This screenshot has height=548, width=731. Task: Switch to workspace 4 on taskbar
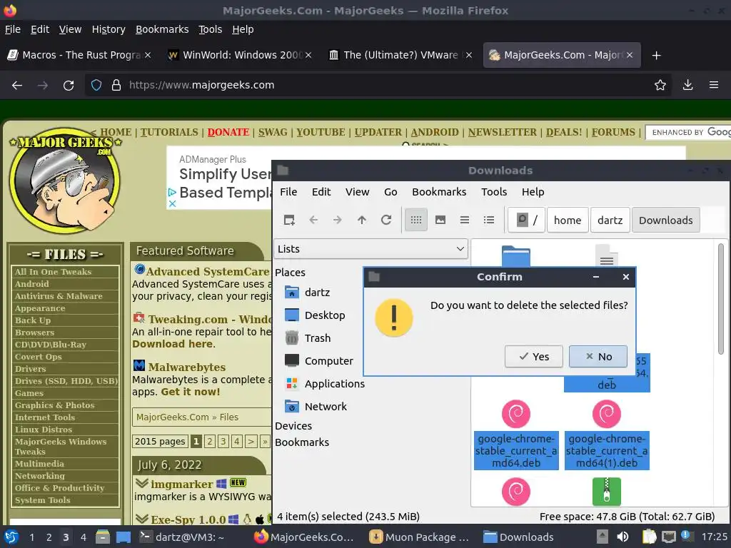(83, 537)
